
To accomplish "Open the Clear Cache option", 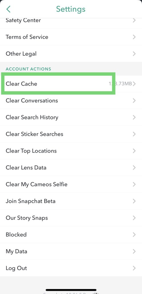I will coord(71,84).
